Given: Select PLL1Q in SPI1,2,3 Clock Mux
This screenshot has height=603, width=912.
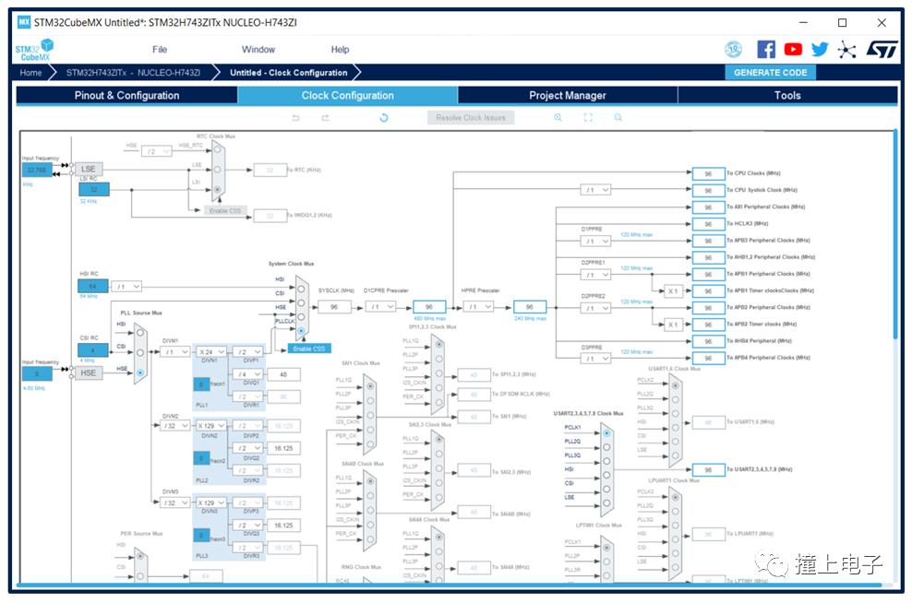Looking at the screenshot, I should point(439,345).
